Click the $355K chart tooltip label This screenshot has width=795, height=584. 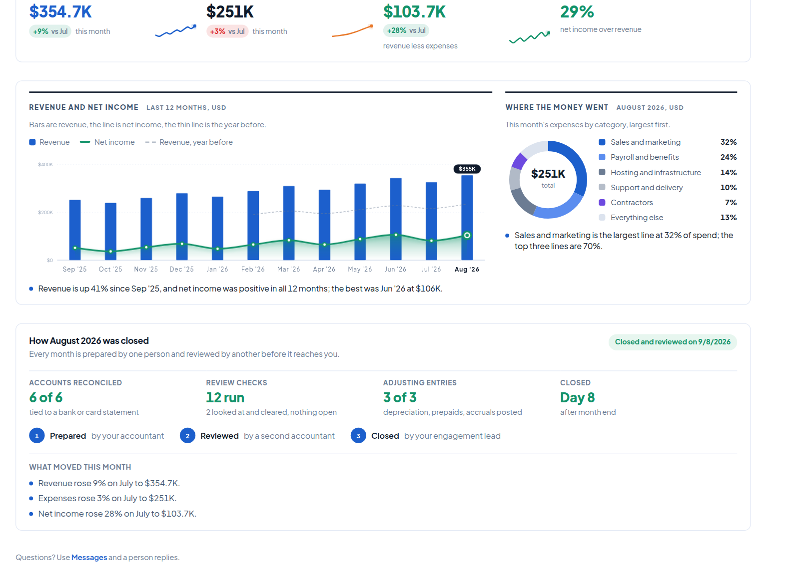click(467, 169)
